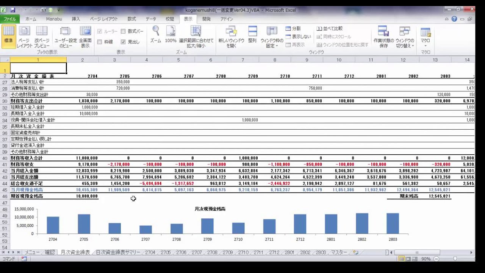Set zoom to 100% in ribbon
The width and height of the screenshot is (485, 273).
171,34
